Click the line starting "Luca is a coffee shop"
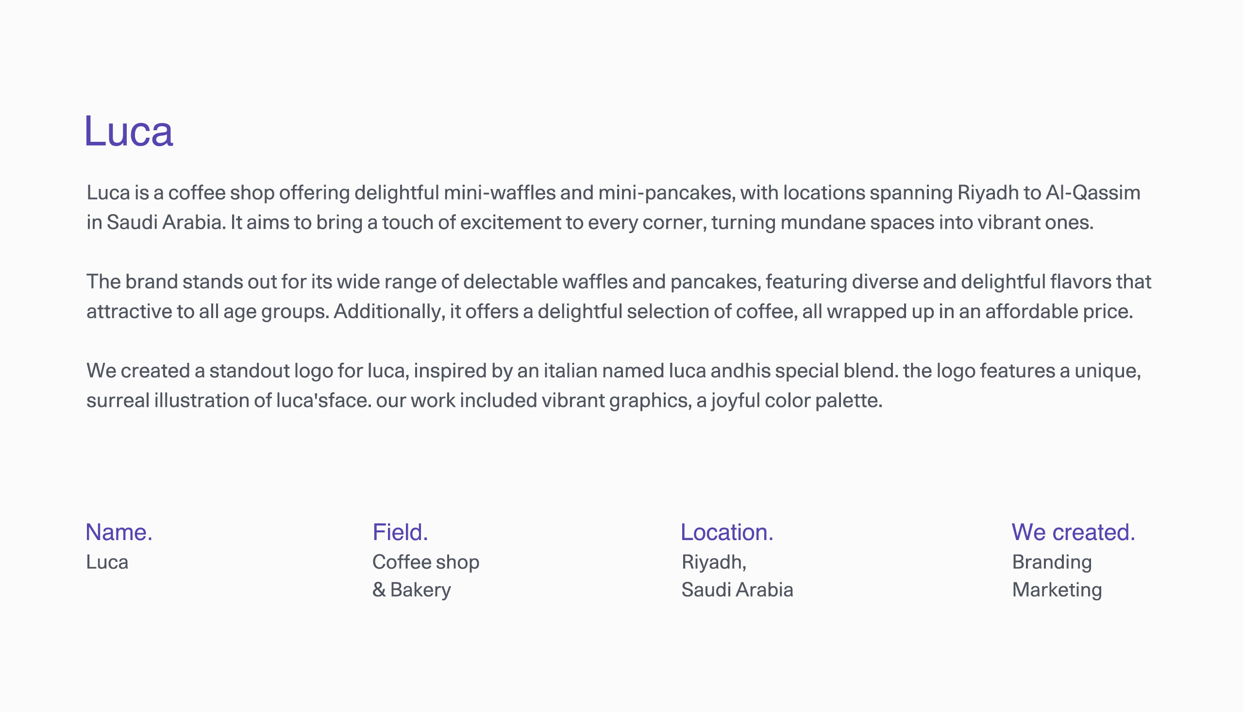This screenshot has width=1243, height=712. [x=613, y=193]
